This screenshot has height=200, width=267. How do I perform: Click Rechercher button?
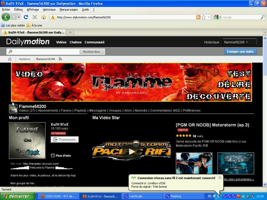tap(92, 52)
